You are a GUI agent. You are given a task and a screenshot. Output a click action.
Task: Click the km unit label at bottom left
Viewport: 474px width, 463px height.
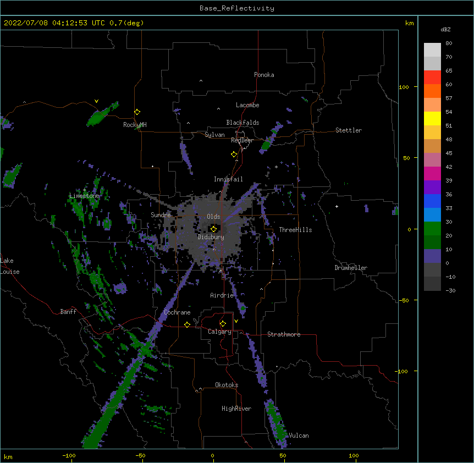(8, 457)
